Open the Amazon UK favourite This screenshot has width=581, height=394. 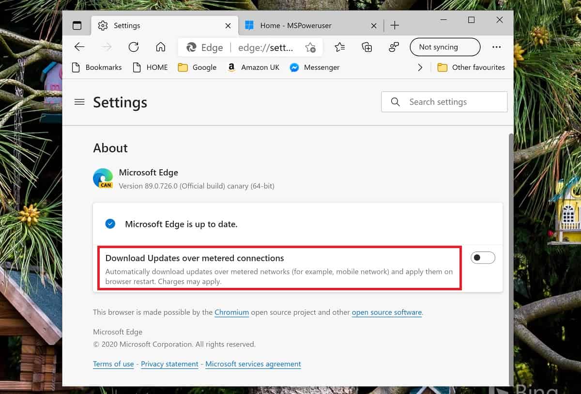[253, 67]
